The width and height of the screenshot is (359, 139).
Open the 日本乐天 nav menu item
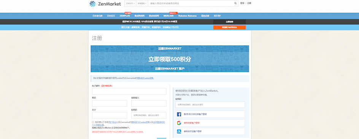[111, 16]
